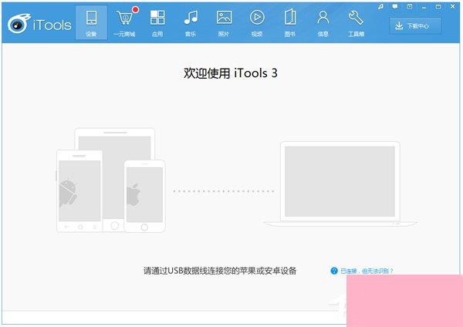Open the Music (音乐) section
Image resolution: width=463 pixels, height=327 pixels.
(x=191, y=22)
